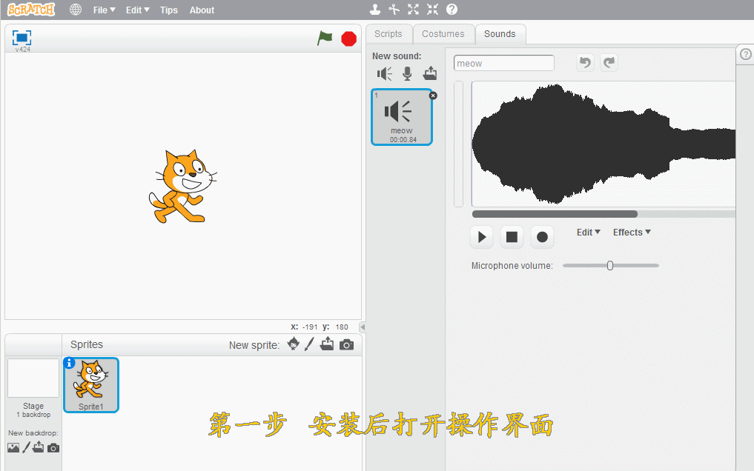The height and width of the screenshot is (471, 754).
Task: Collapse the stage with small arrow
Action: click(x=363, y=327)
